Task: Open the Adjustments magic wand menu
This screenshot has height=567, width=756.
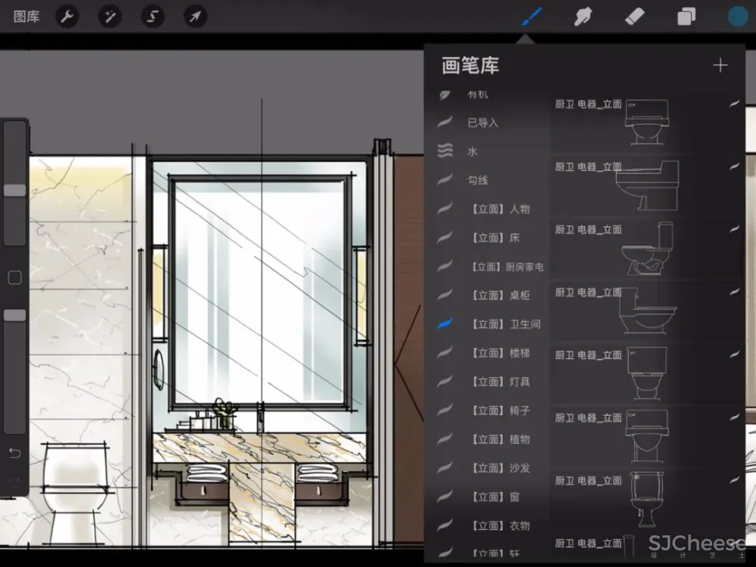Action: pyautogui.click(x=110, y=17)
